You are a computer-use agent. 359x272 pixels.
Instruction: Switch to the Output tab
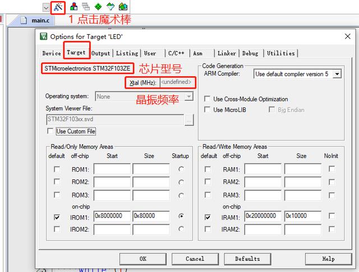point(101,53)
